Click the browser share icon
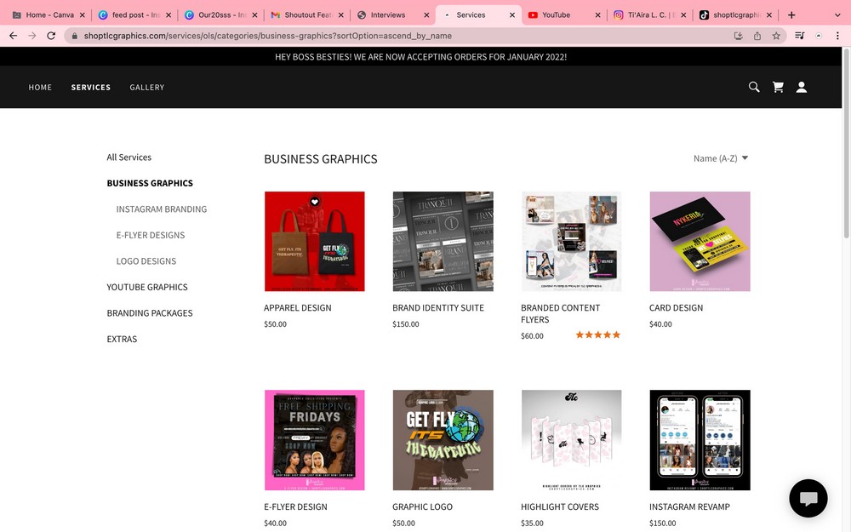Viewport: 851px width, 532px height. (757, 36)
